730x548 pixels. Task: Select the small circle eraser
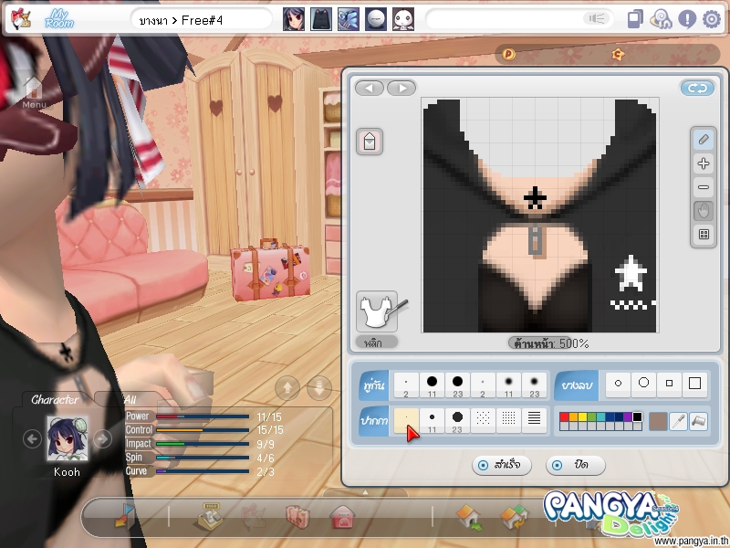click(618, 384)
